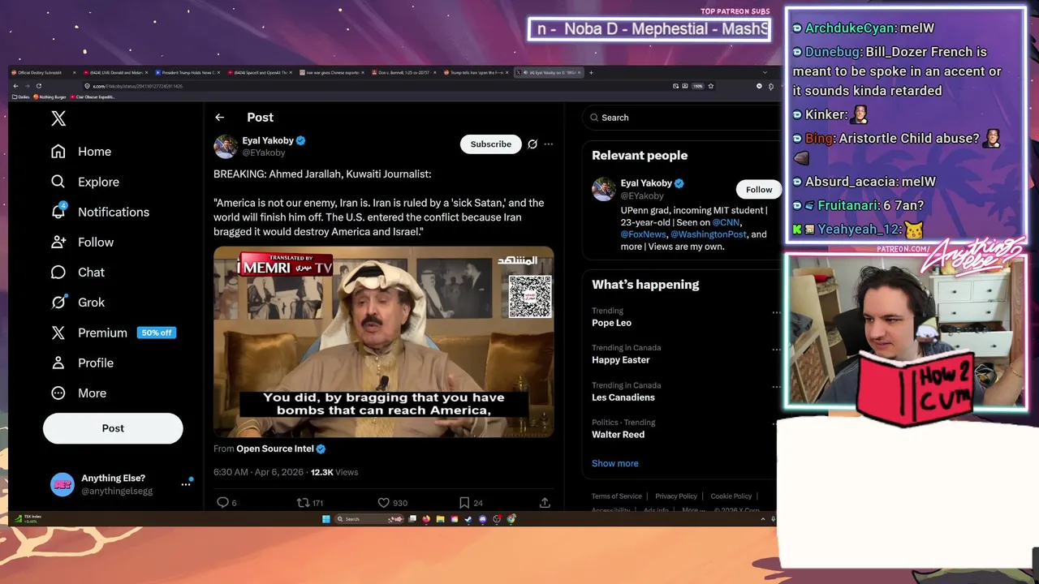Click the reply comment icon
Viewport: 1039px width, 584px height.
(x=222, y=503)
